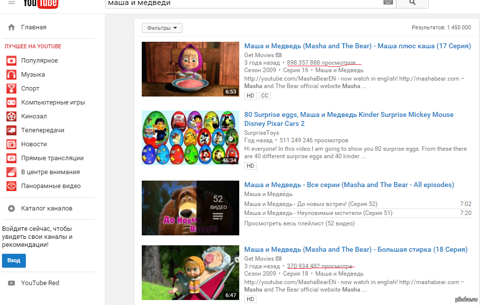Viewport: 480px width, 305px height.
Task: Open the Маша плюс каша (17 Серия) video title
Action: coord(357,46)
